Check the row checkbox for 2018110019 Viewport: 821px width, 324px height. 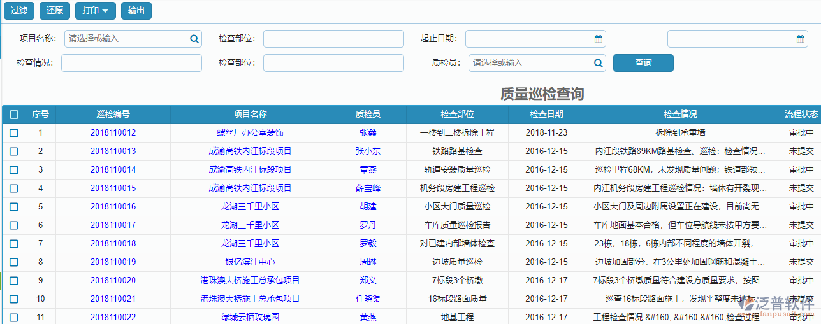(13, 262)
